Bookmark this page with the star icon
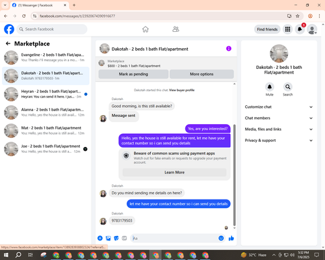Image resolution: width=325 pixels, height=260 pixels. pyautogui.click(x=298, y=16)
